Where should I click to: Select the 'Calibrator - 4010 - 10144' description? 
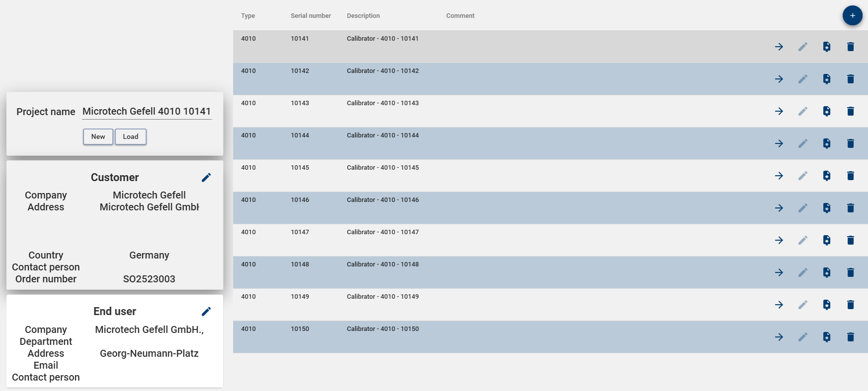pyautogui.click(x=383, y=135)
